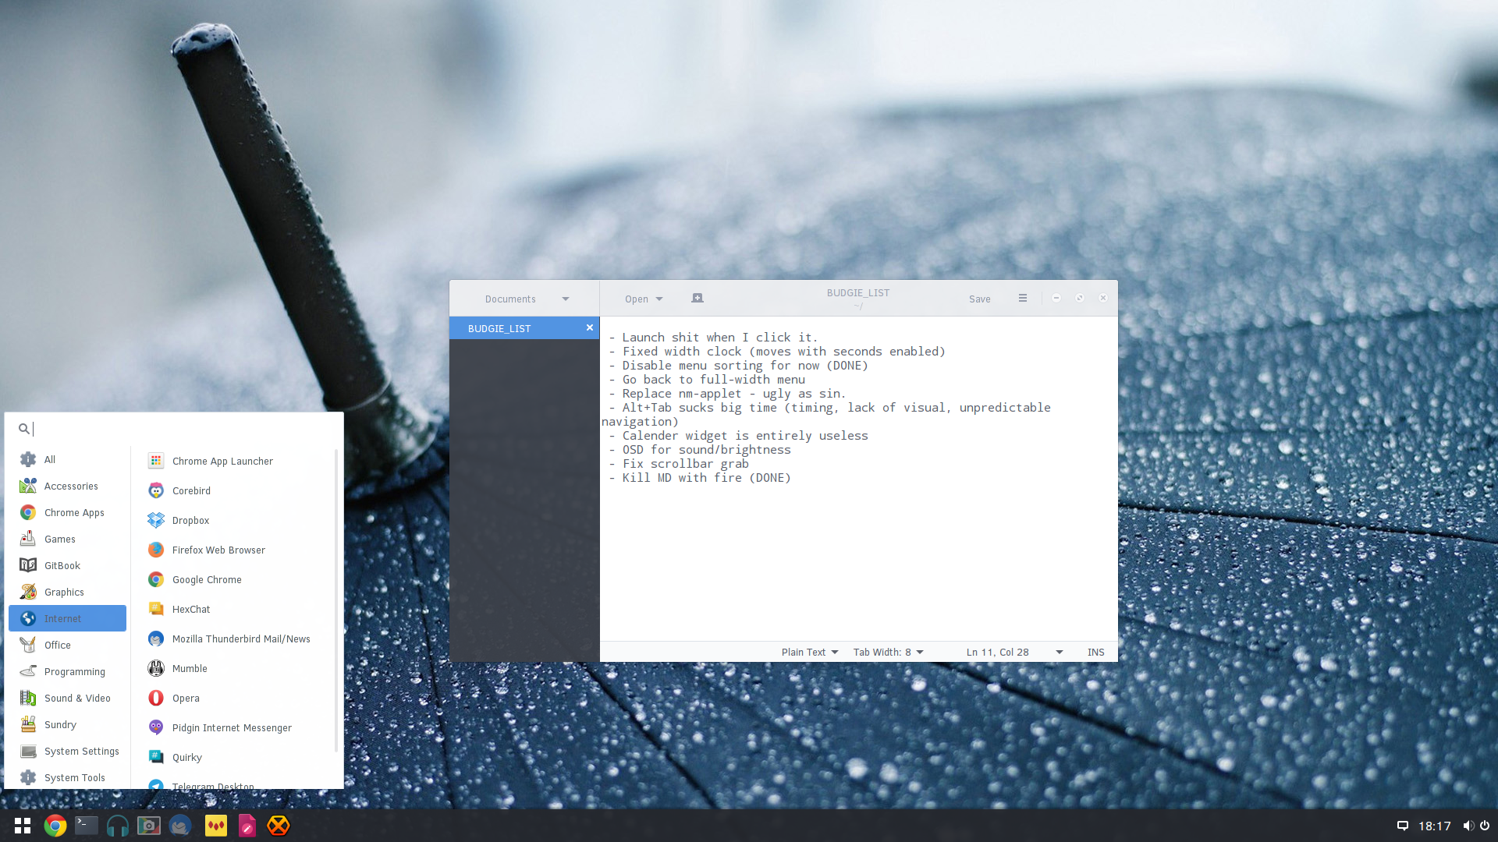Select the System Tools category
Viewport: 1498px width, 842px height.
67,777
